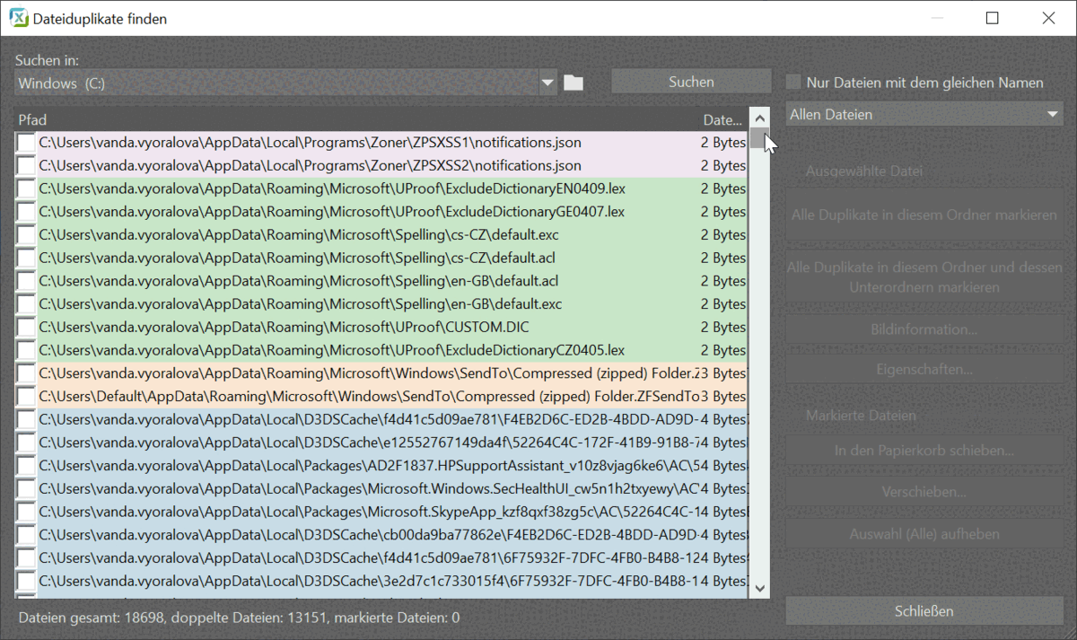Click 'Alle Duplikate in diesem Ordner markieren'
1077x640 pixels.
pos(924,215)
